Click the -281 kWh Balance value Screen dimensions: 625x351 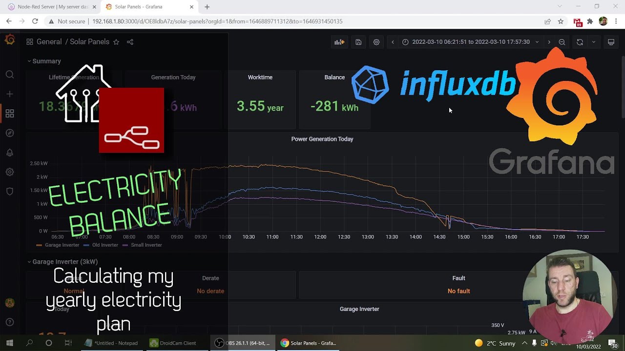[334, 107]
